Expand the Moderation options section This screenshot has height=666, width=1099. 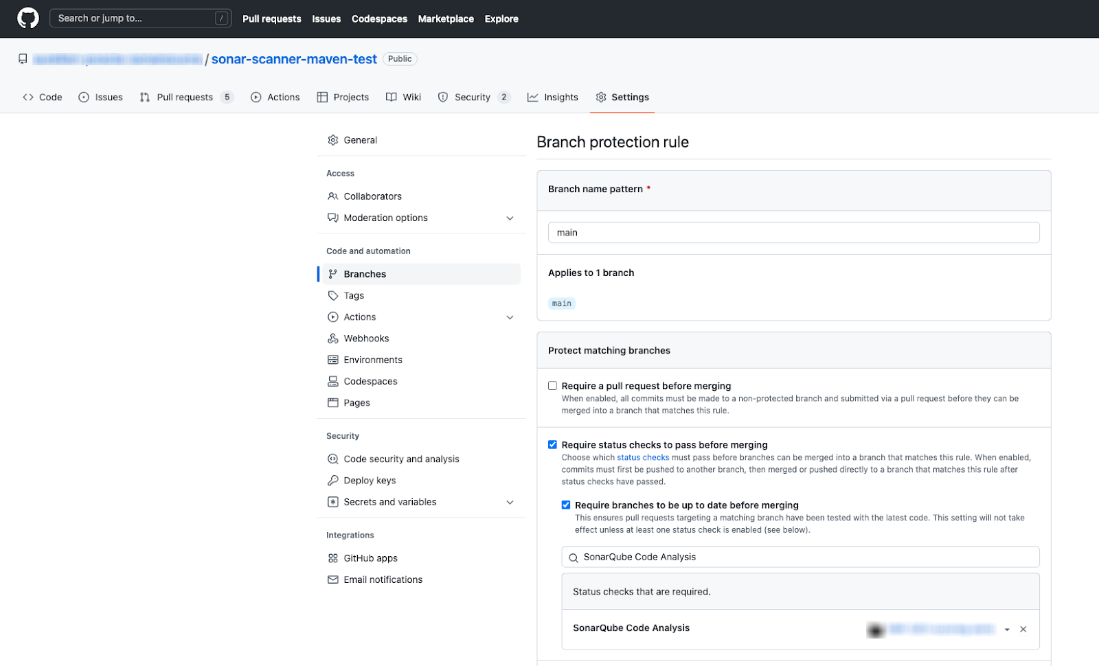[510, 218]
